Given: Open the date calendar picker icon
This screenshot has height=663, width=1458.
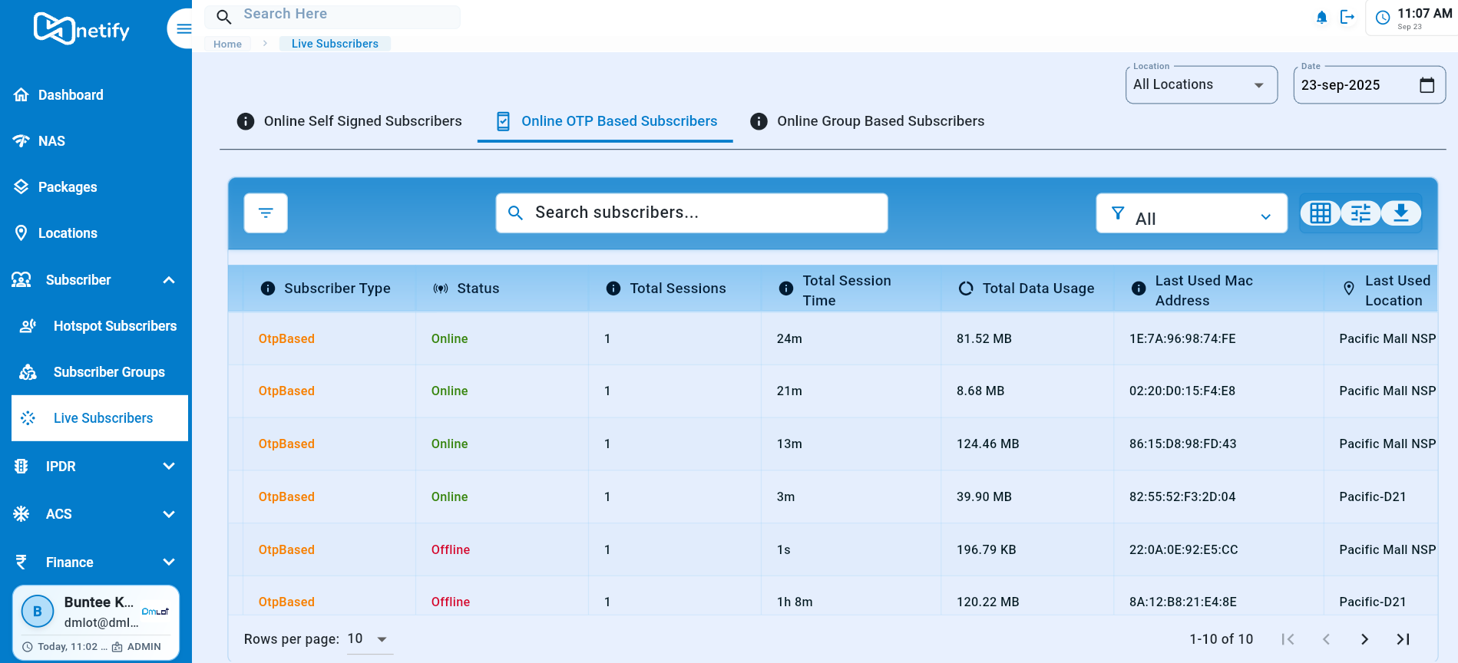Looking at the screenshot, I should pyautogui.click(x=1427, y=85).
